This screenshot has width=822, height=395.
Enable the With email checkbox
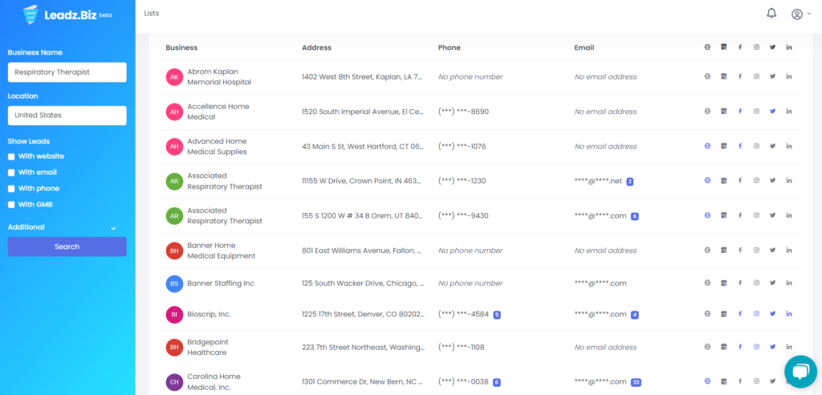pyautogui.click(x=11, y=173)
